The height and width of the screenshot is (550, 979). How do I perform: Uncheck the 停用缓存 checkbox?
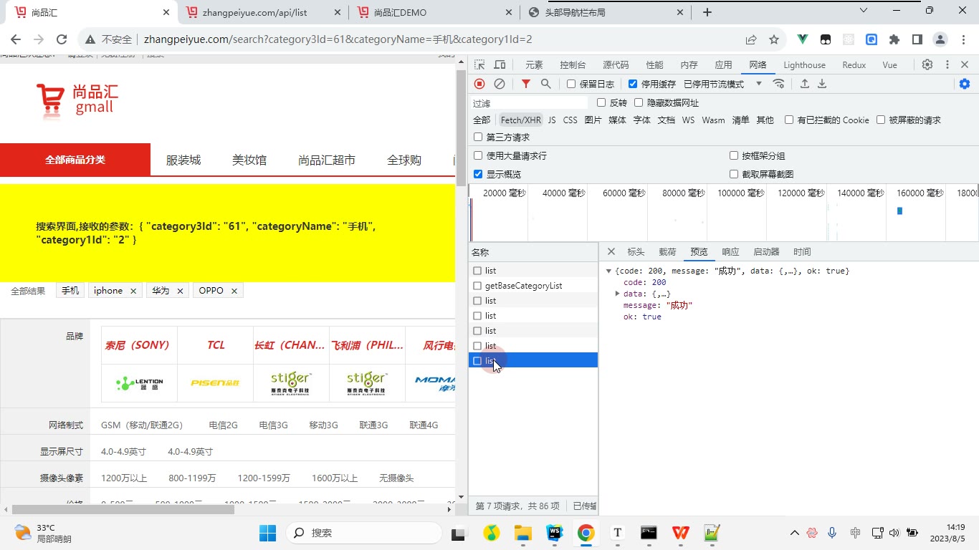point(633,84)
